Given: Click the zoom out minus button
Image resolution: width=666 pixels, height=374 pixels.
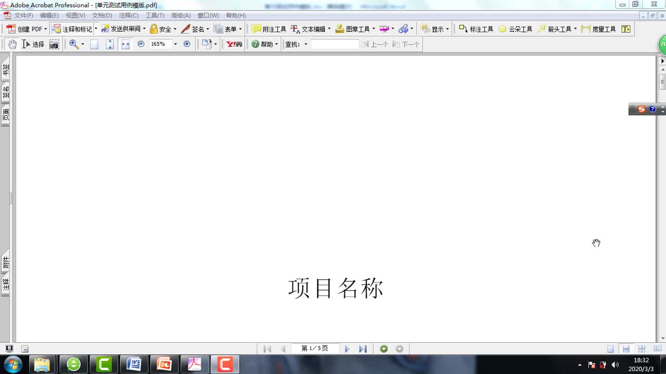Looking at the screenshot, I should tap(141, 44).
